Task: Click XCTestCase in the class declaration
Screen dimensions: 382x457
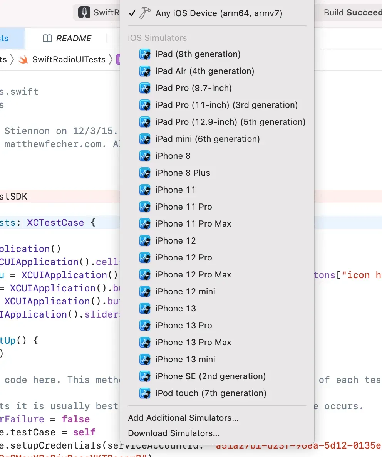Action: pyautogui.click(x=55, y=223)
